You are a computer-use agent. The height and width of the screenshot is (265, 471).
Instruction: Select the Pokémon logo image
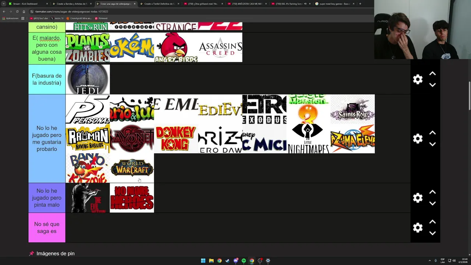pyautogui.click(x=132, y=47)
